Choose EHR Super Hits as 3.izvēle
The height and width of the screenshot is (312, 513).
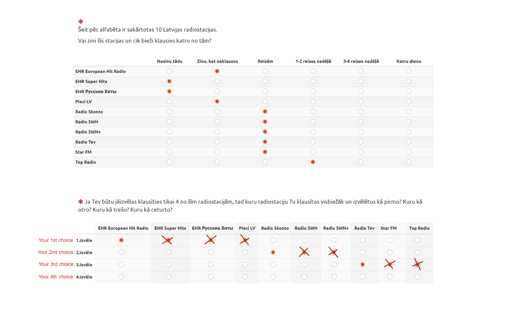click(x=168, y=264)
